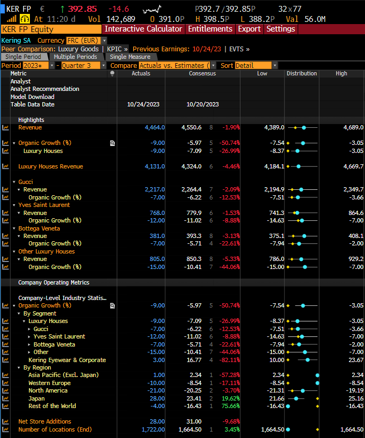The width and height of the screenshot is (365, 438).
Task: Open the KPIC » peer comparison link
Action: 117,49
